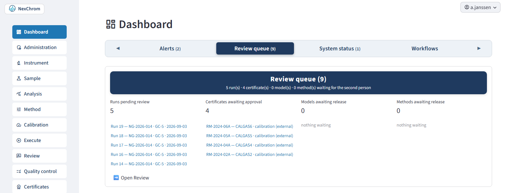Open the Administration menu label
This screenshot has width=518, height=193.
[x=40, y=47]
